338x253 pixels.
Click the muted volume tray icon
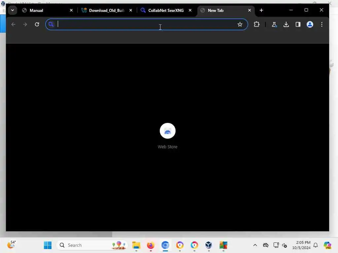(285, 245)
